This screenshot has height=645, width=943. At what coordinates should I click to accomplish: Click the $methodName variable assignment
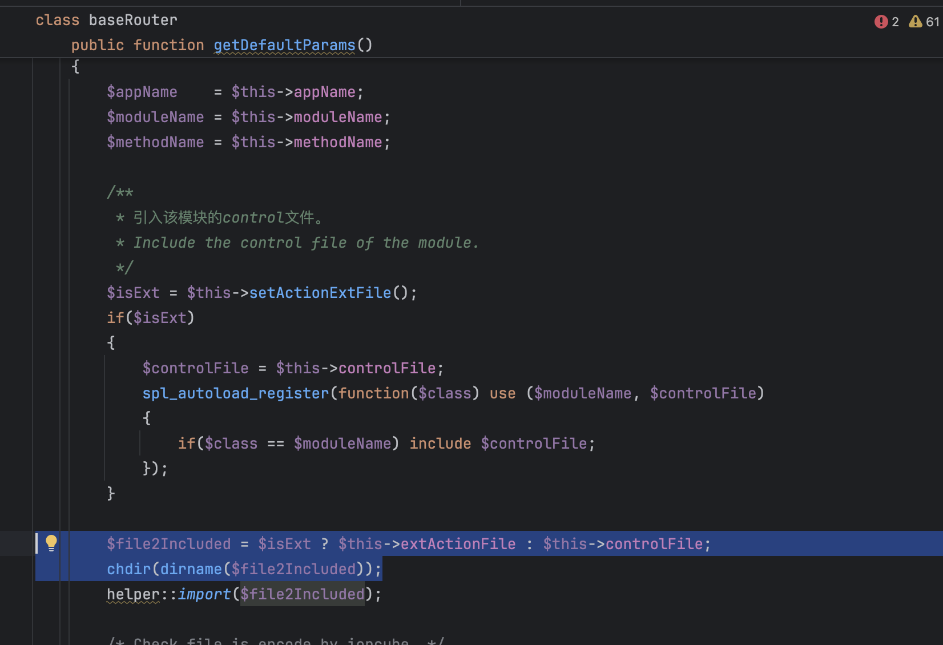tap(155, 142)
